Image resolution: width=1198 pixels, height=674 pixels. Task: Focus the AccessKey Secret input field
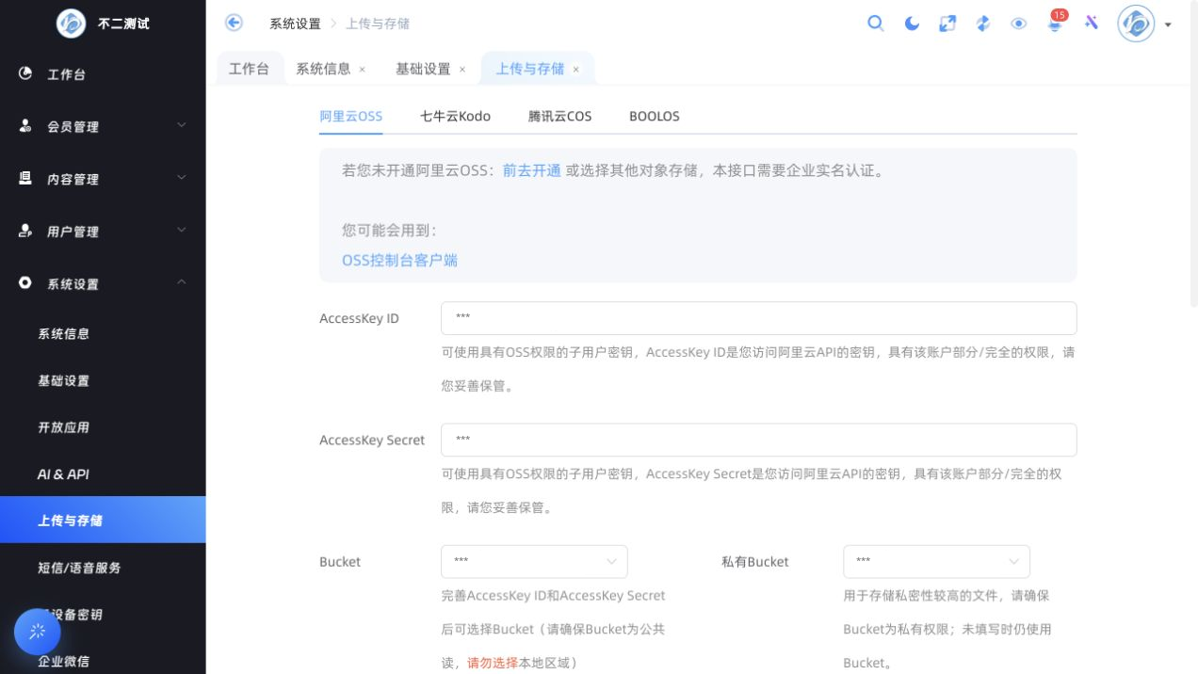tap(758, 440)
